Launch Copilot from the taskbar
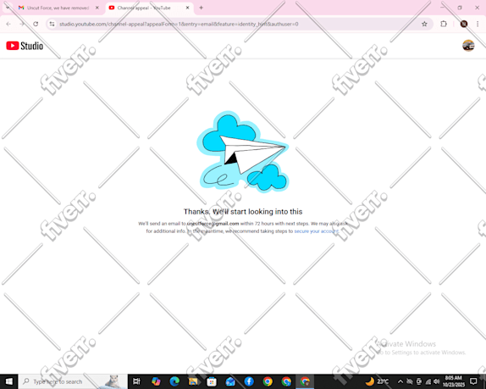The image size is (486, 389). 156,381
